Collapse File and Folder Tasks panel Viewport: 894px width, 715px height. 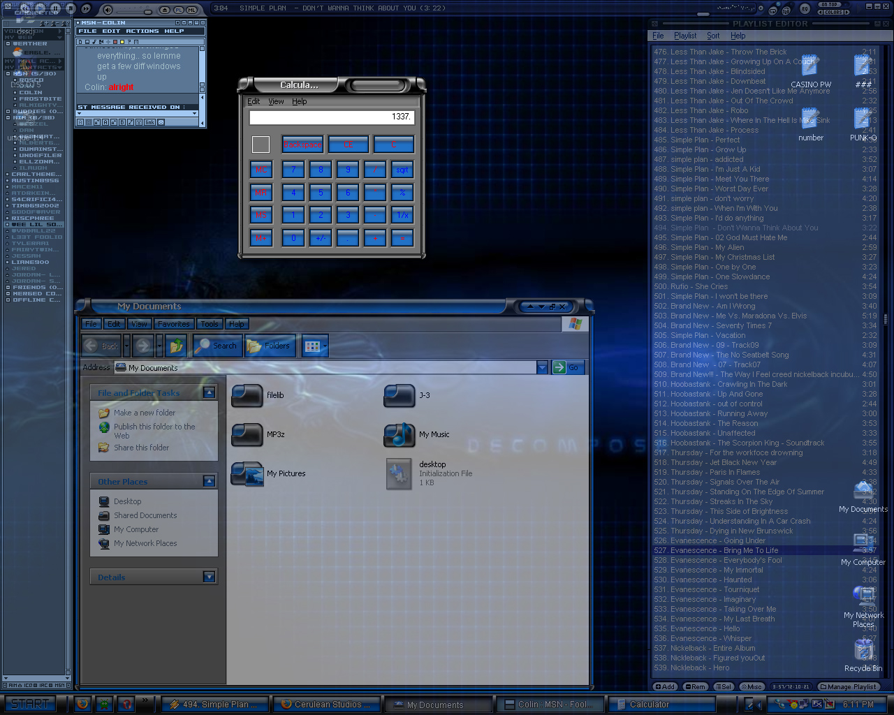pyautogui.click(x=209, y=393)
